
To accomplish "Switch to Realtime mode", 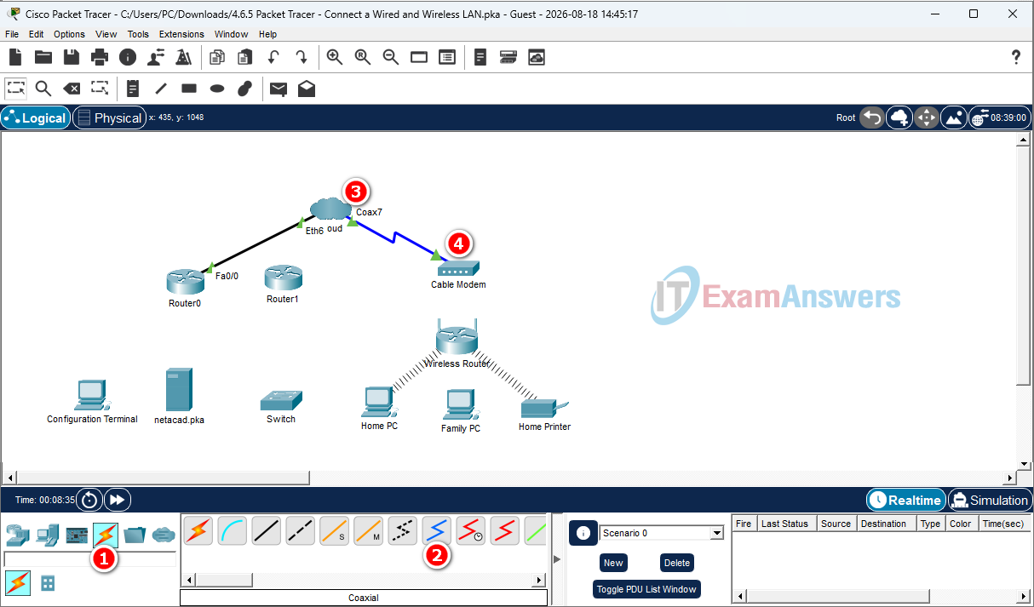I will click(x=906, y=500).
